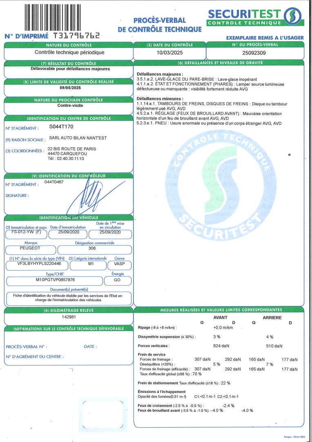Screen dimensions: 312x442
Task: Click the 1.1.14.a.1 tambours de freins line
Action: 212,106
